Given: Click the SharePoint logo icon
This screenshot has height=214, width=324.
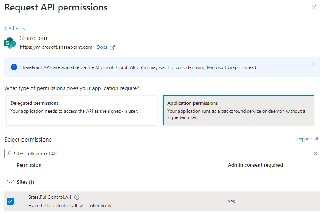Looking at the screenshot, I should pos(10,43).
